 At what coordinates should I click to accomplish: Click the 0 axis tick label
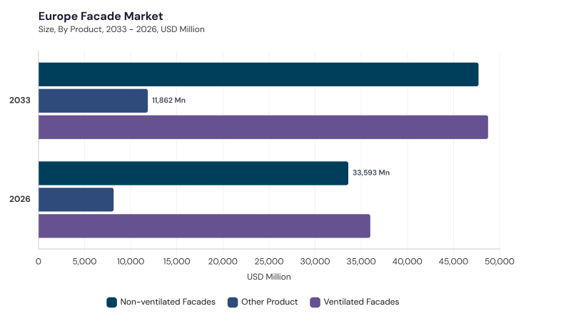pos(39,262)
